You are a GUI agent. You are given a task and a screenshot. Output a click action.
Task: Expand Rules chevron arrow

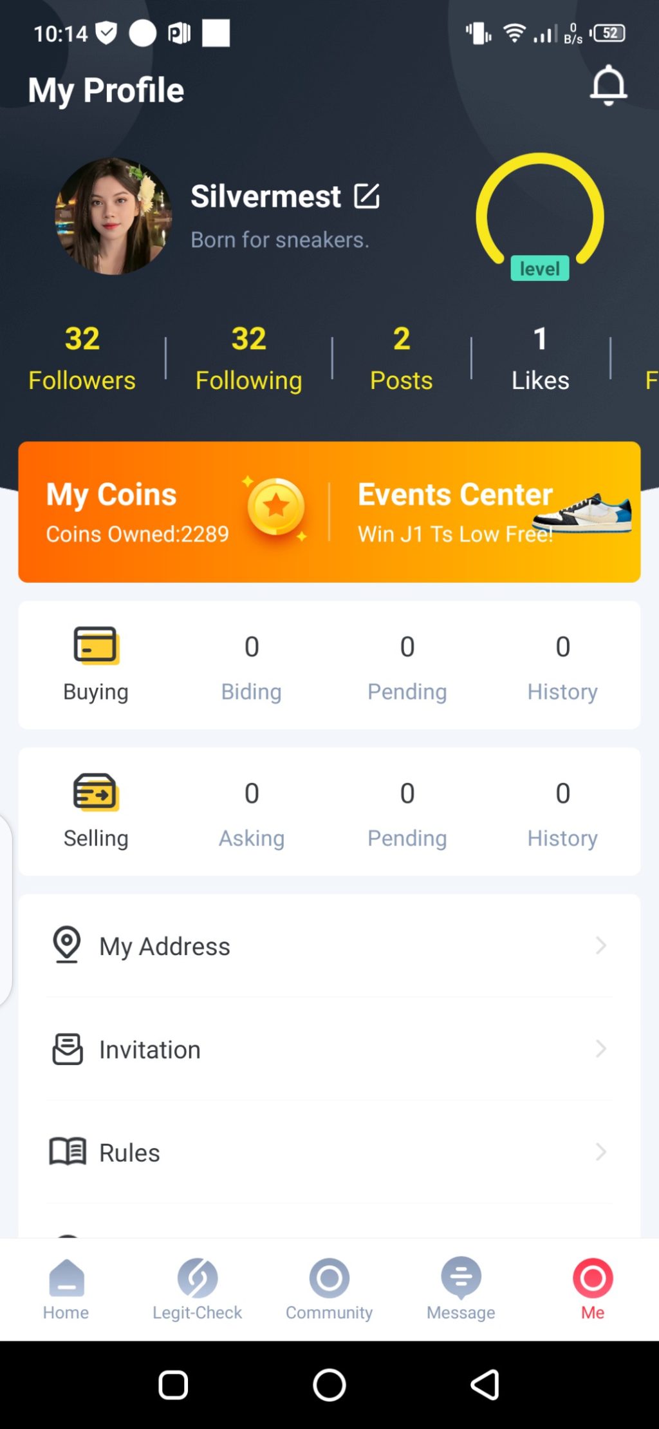pos(601,1151)
